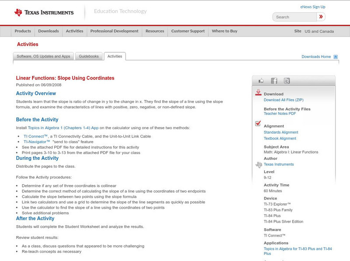Click inside the Search input field
Screen dimensions: 350x261
click(x=294, y=17)
